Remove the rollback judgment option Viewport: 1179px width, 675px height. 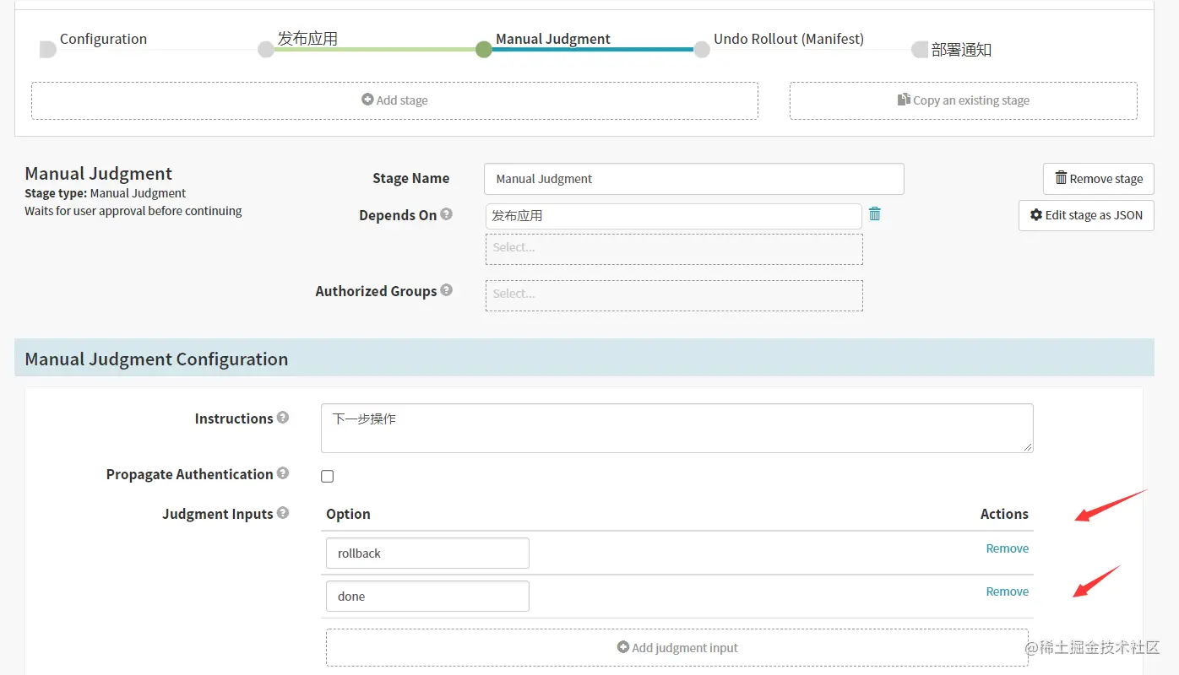click(x=1008, y=548)
